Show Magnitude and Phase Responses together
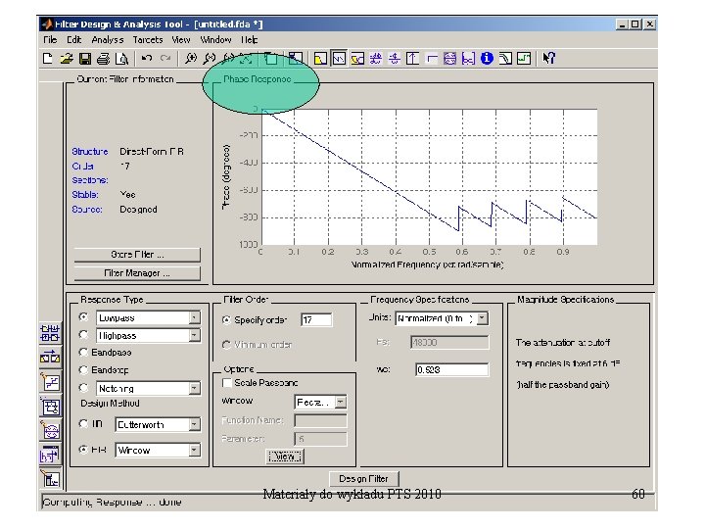Image resolution: width=705 pixels, height=529 pixels. 357,59
